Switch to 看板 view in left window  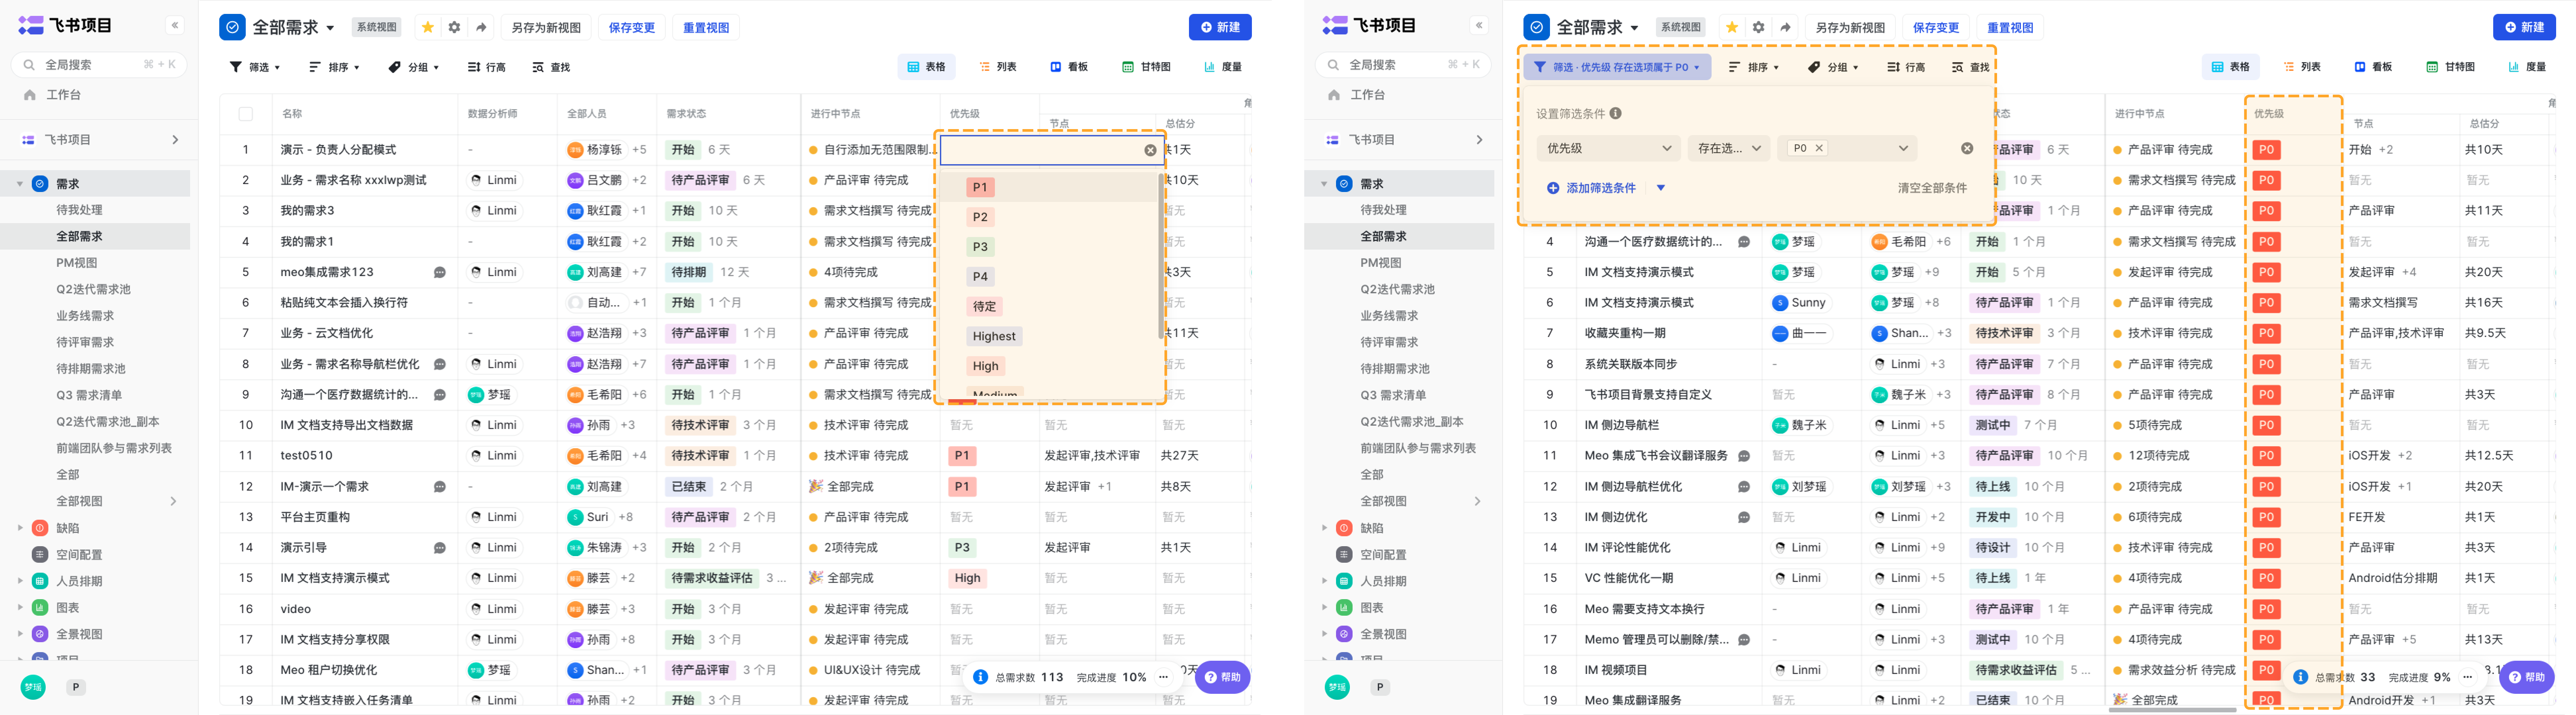pyautogui.click(x=1069, y=67)
